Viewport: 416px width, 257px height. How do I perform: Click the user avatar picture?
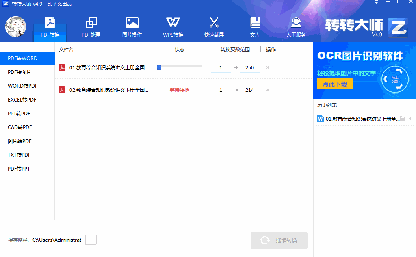point(16,26)
